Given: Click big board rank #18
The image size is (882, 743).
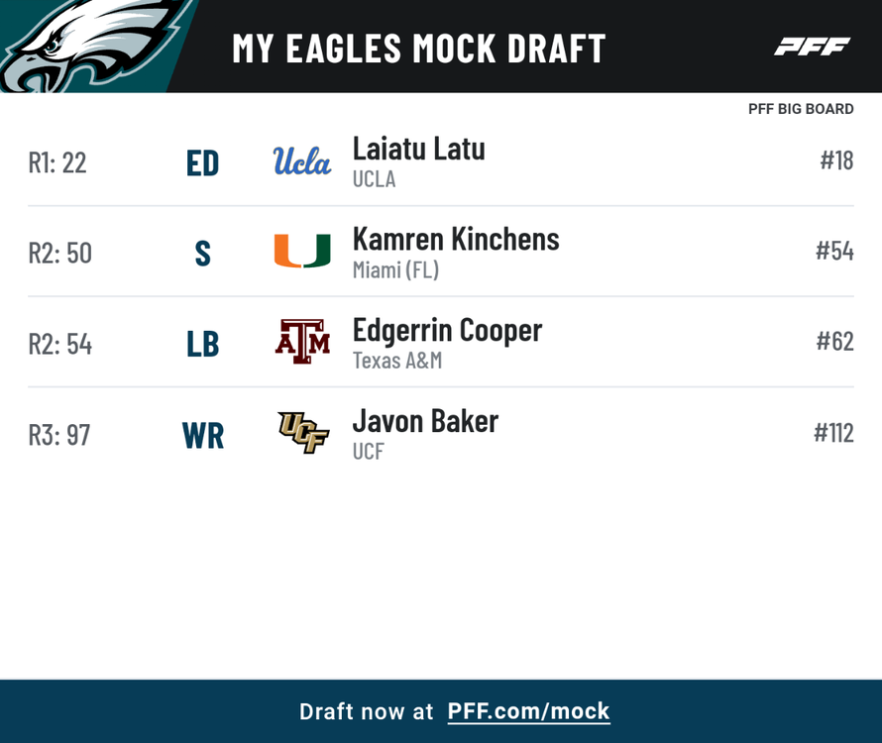Looking at the screenshot, I should 836,160.
